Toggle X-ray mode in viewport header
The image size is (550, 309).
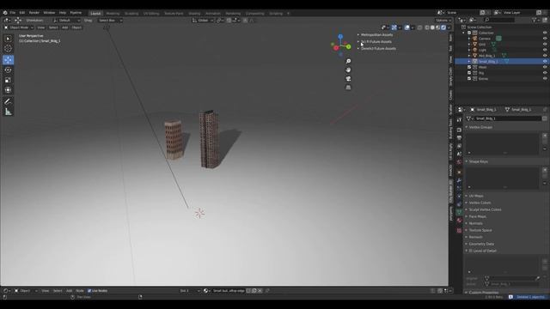[420, 27]
